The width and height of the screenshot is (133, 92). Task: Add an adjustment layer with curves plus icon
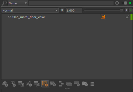click(x=29, y=84)
